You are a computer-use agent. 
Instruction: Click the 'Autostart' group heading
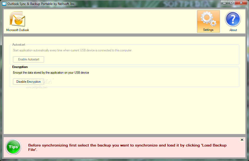19,45
